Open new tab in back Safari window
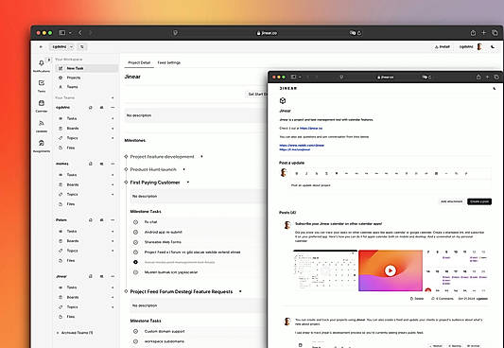 (483, 33)
